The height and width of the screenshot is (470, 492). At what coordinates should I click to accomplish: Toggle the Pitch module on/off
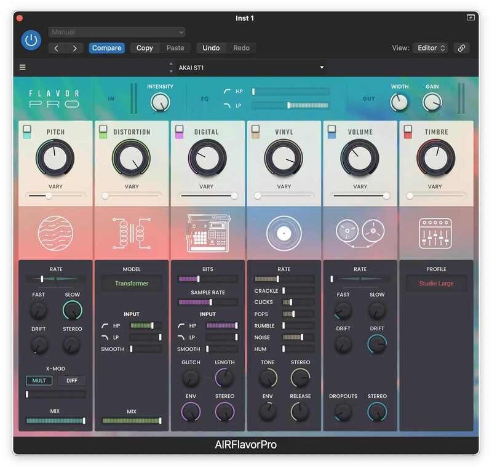coord(27,131)
